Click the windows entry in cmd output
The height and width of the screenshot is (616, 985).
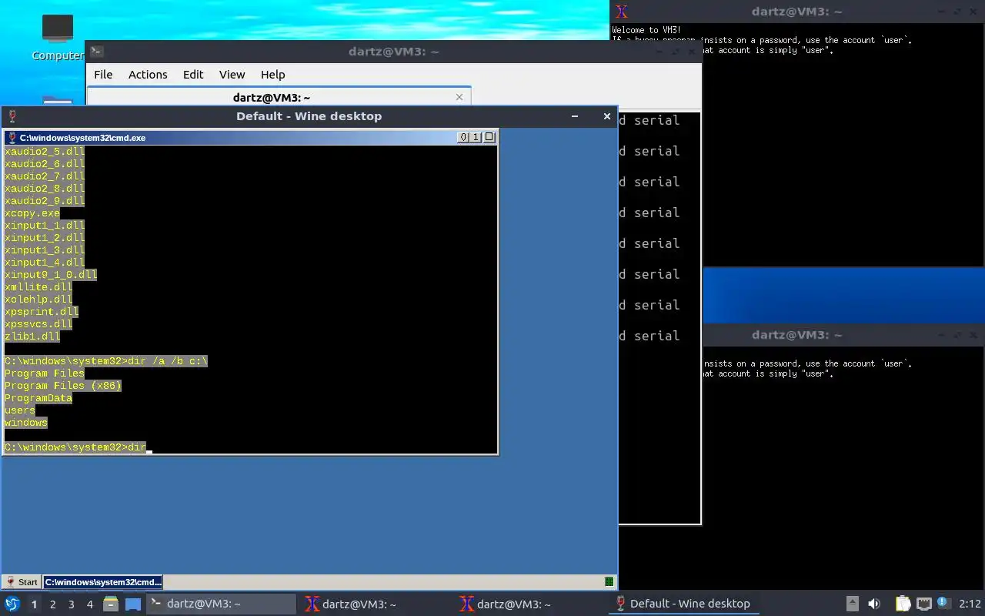(x=25, y=423)
